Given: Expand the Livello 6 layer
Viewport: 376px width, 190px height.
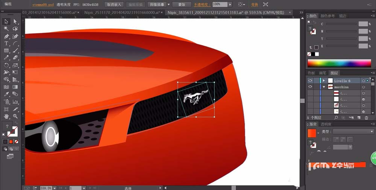Looking at the screenshot, I should coord(324,81).
